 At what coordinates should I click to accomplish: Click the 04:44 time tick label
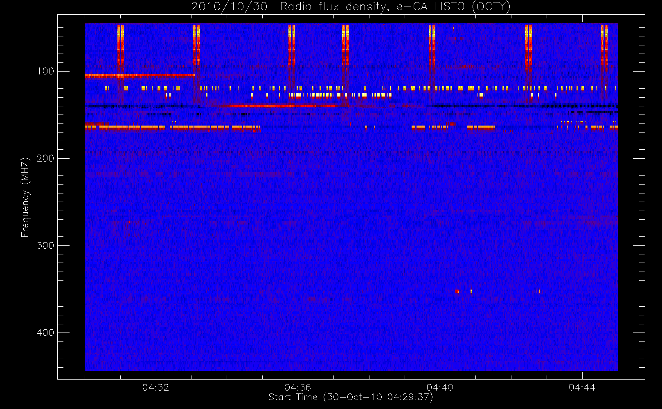(582, 387)
